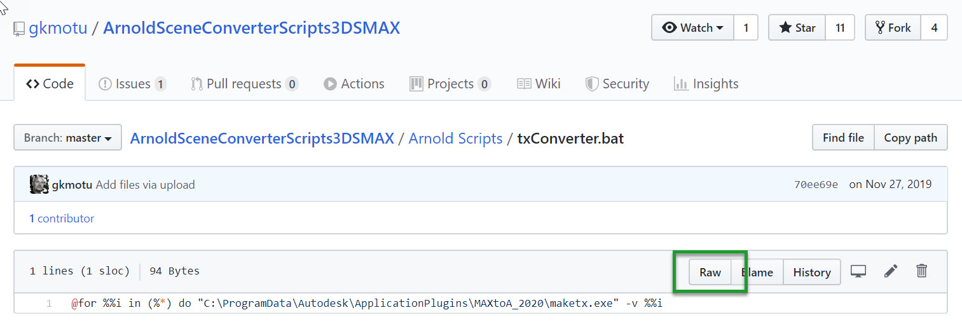
Task: Edit this file with pencil icon
Action: click(891, 272)
